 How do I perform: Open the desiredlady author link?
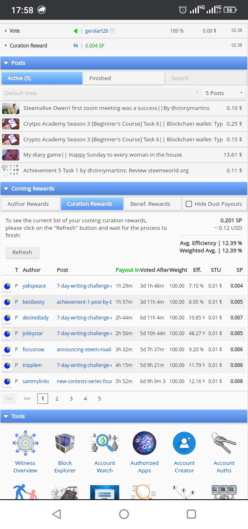[36, 318]
